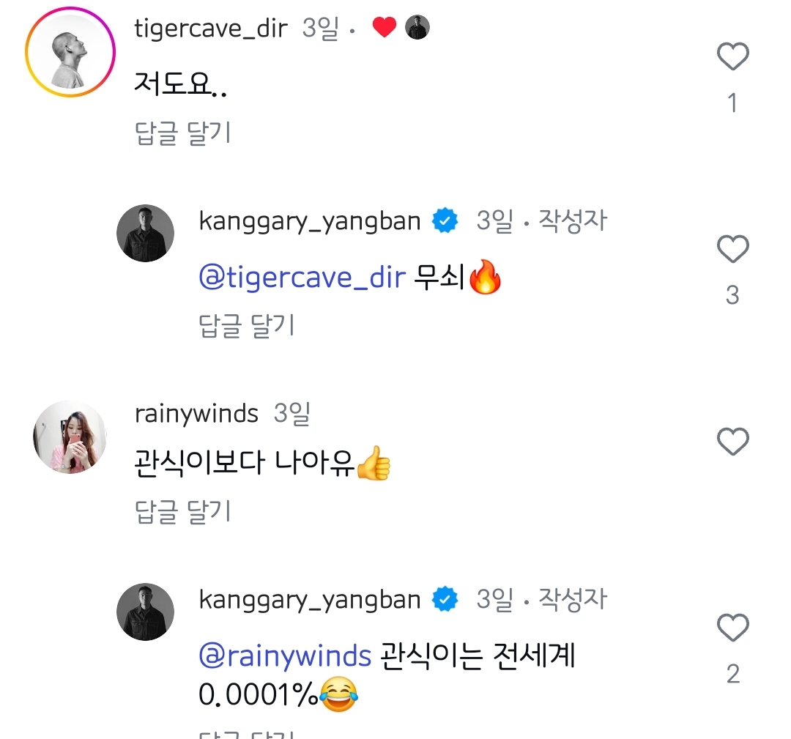The height and width of the screenshot is (739, 791).
Task: Open the rainywinds username link
Action: click(x=196, y=414)
